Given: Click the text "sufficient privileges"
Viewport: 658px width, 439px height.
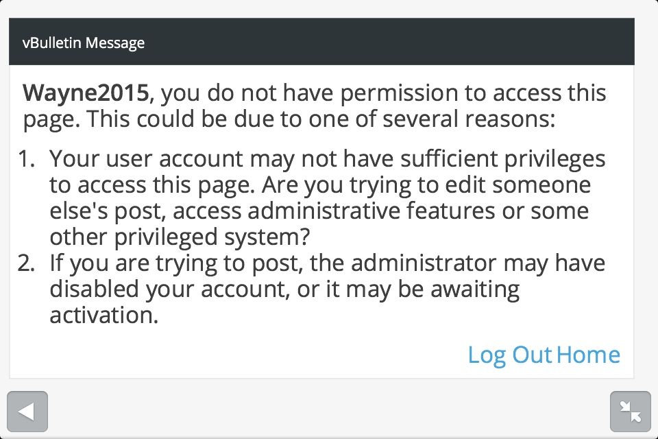Looking at the screenshot, I should (x=492, y=159).
